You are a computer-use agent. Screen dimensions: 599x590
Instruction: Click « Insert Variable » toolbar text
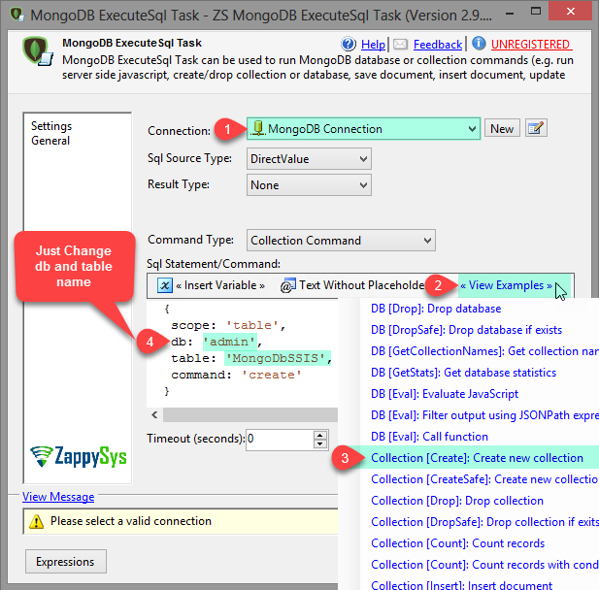click(220, 285)
